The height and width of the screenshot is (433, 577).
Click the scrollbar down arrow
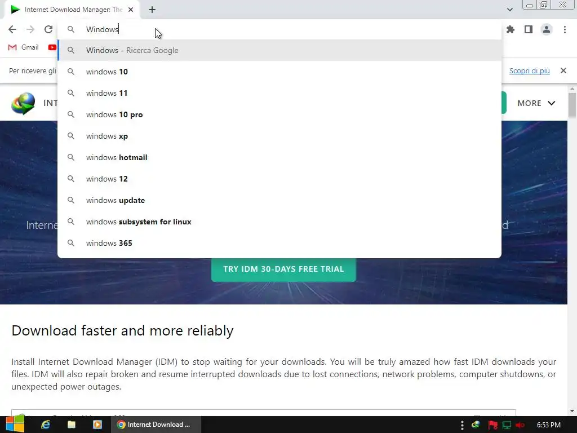[x=572, y=411]
